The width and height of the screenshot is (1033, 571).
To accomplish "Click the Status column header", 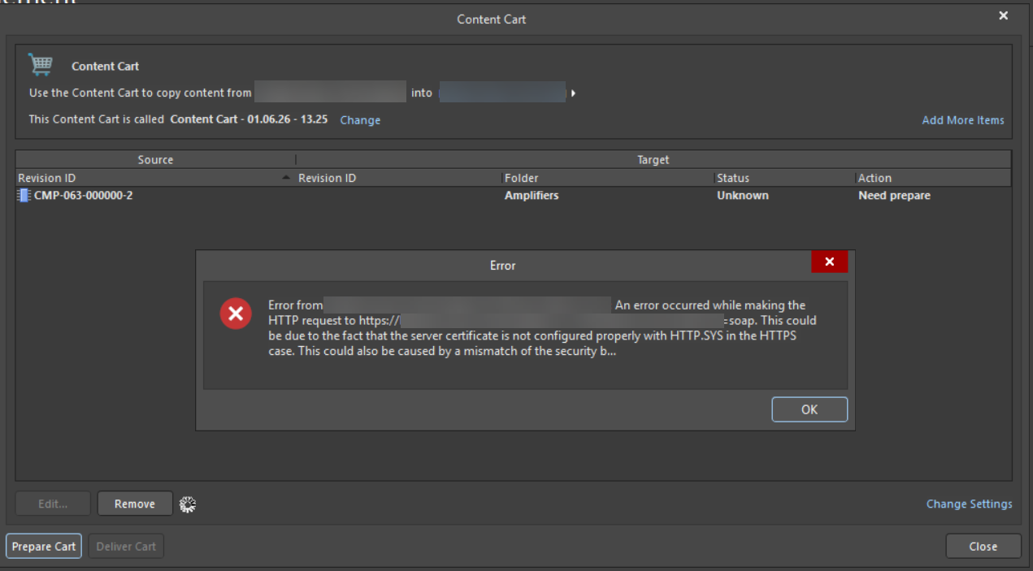I will (x=784, y=178).
